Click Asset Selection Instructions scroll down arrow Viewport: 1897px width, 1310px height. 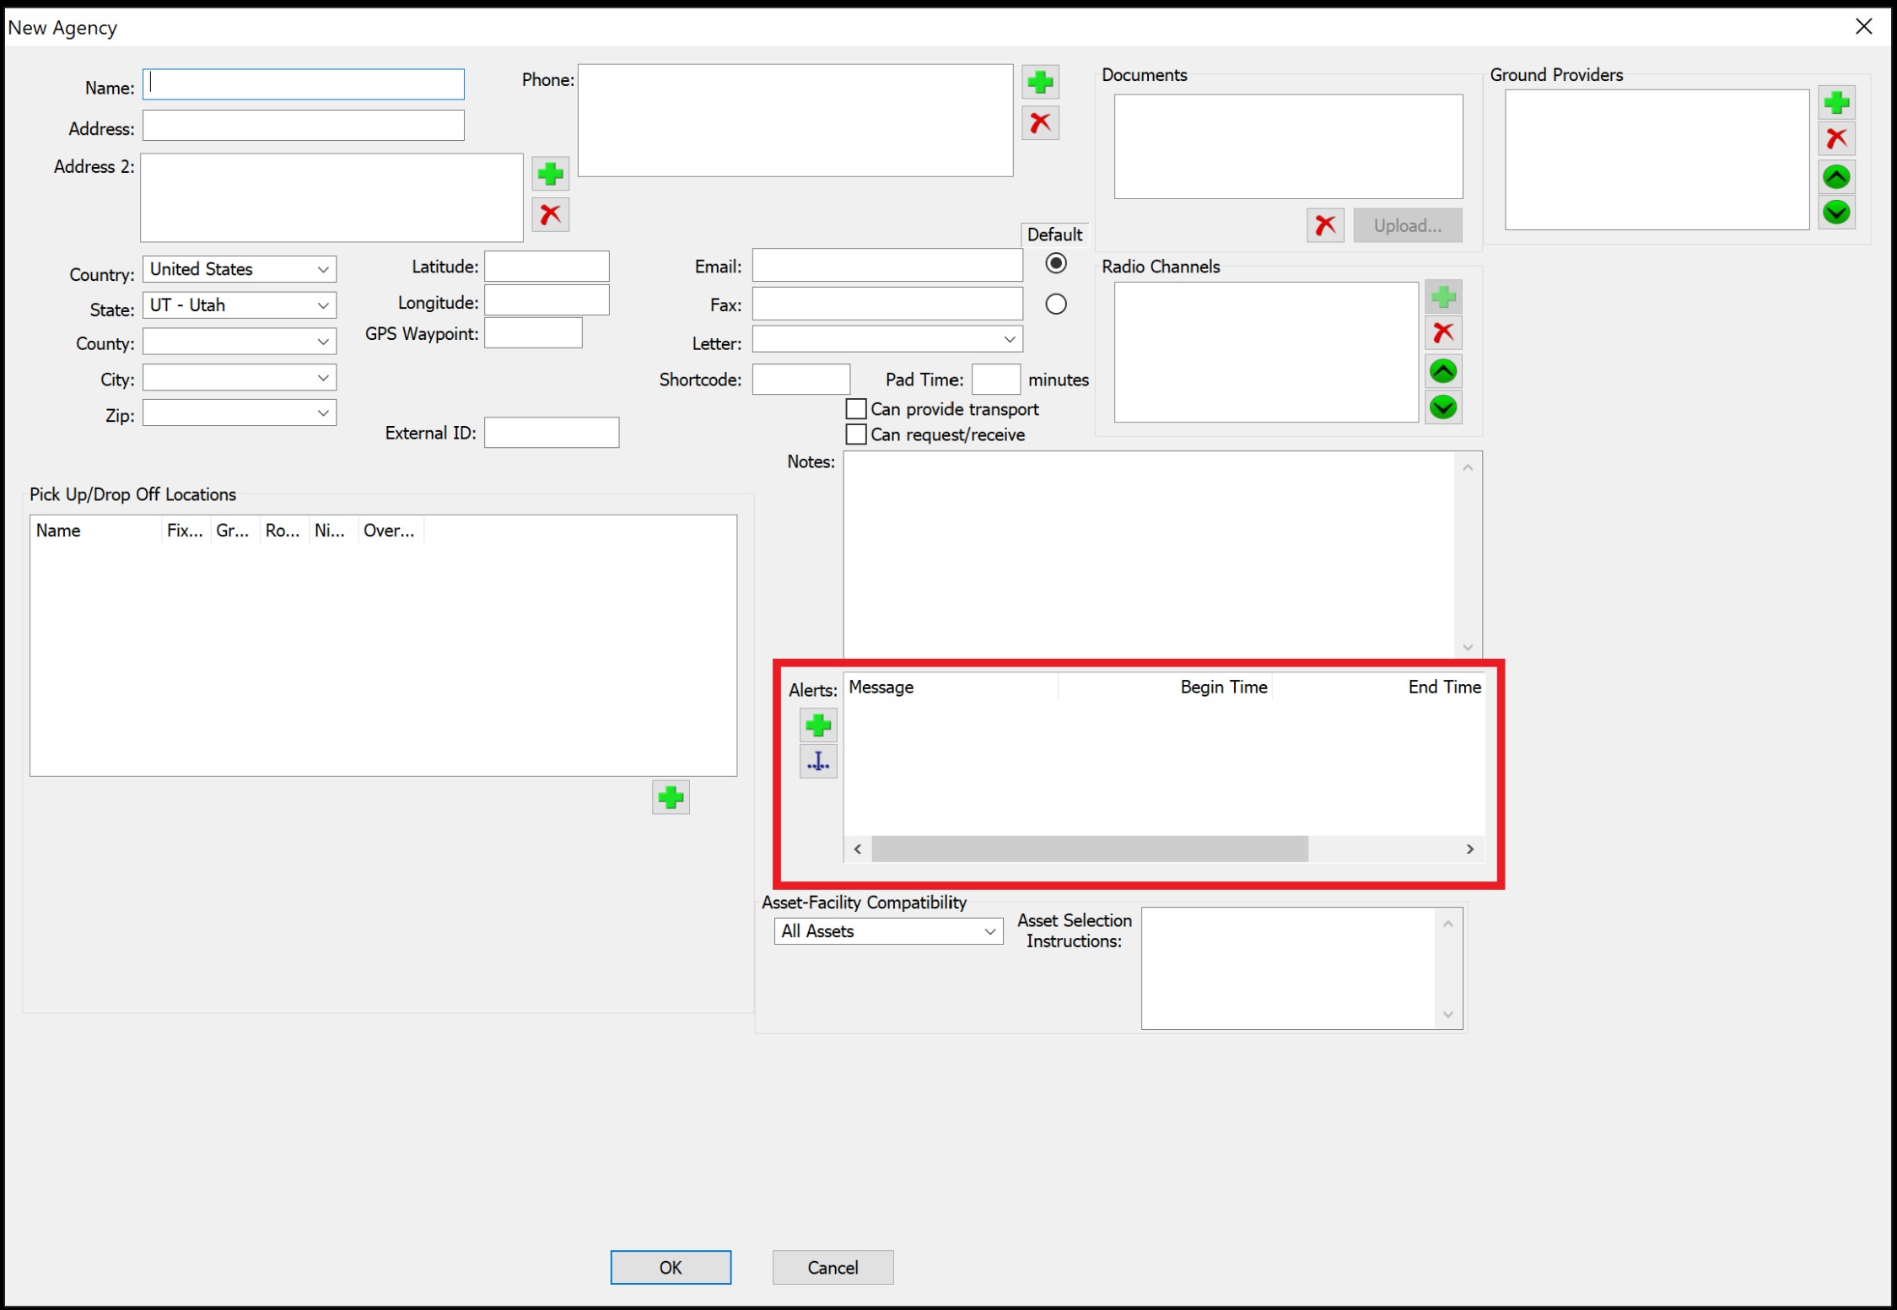(x=1448, y=1015)
